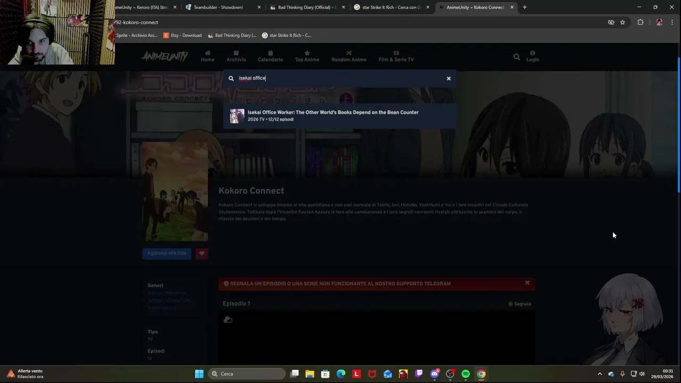Open the Archivio navigation item

coord(236,56)
